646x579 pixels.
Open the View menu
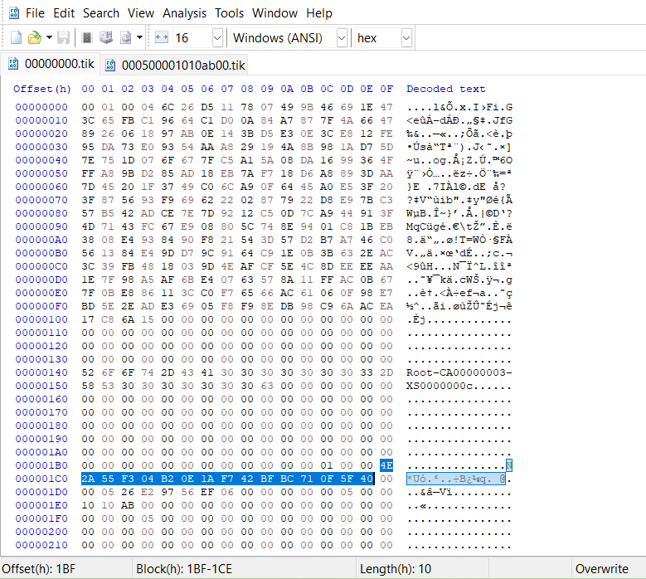[x=141, y=13]
